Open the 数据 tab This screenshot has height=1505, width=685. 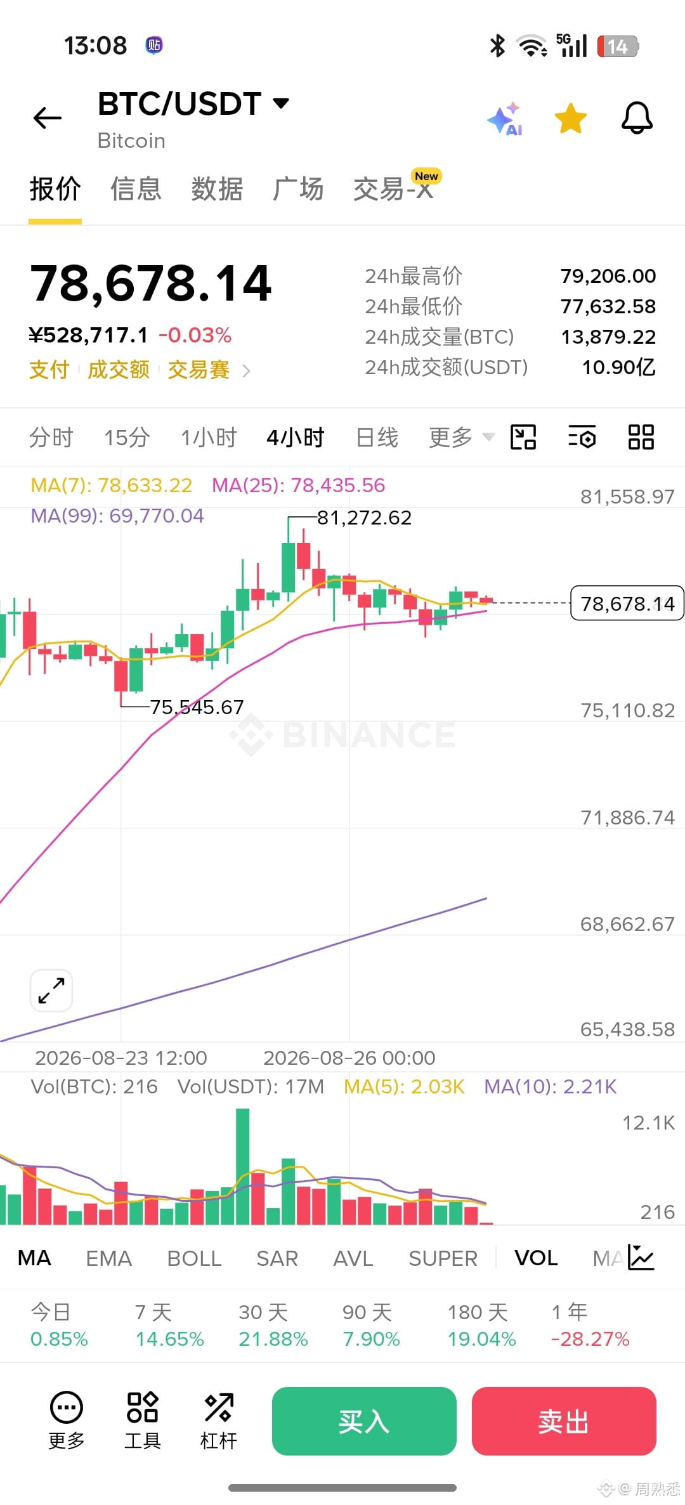[x=217, y=189]
